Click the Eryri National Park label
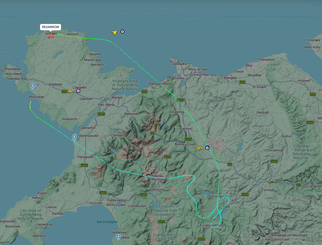322x245 pixels. [x=165, y=210]
